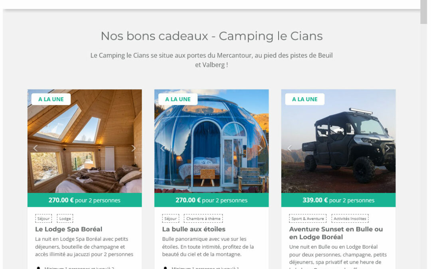
Task: Select the Chambre à thème tag
Action: coord(203,218)
